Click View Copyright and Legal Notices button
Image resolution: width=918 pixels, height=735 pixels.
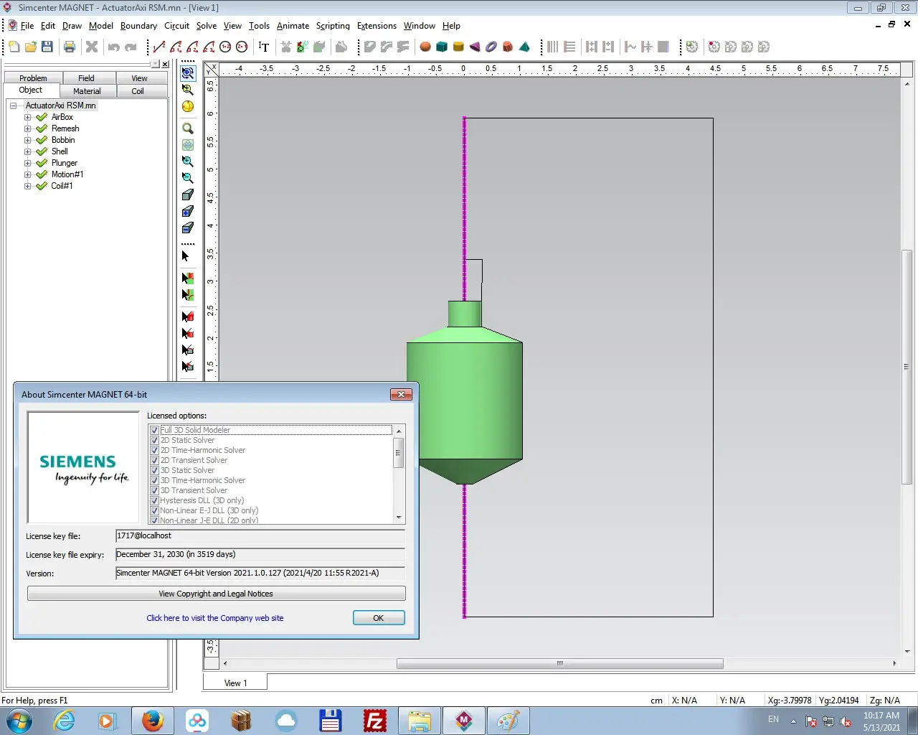[216, 594]
